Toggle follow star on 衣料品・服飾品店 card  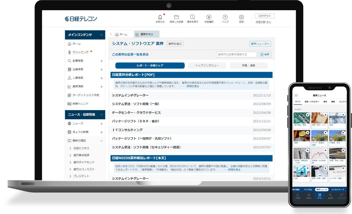click(308, 151)
